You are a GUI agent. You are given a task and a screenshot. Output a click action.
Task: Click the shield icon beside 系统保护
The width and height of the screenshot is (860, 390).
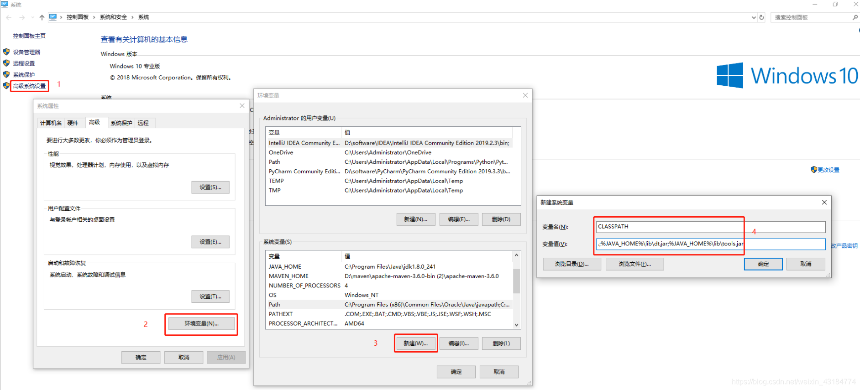click(x=6, y=74)
